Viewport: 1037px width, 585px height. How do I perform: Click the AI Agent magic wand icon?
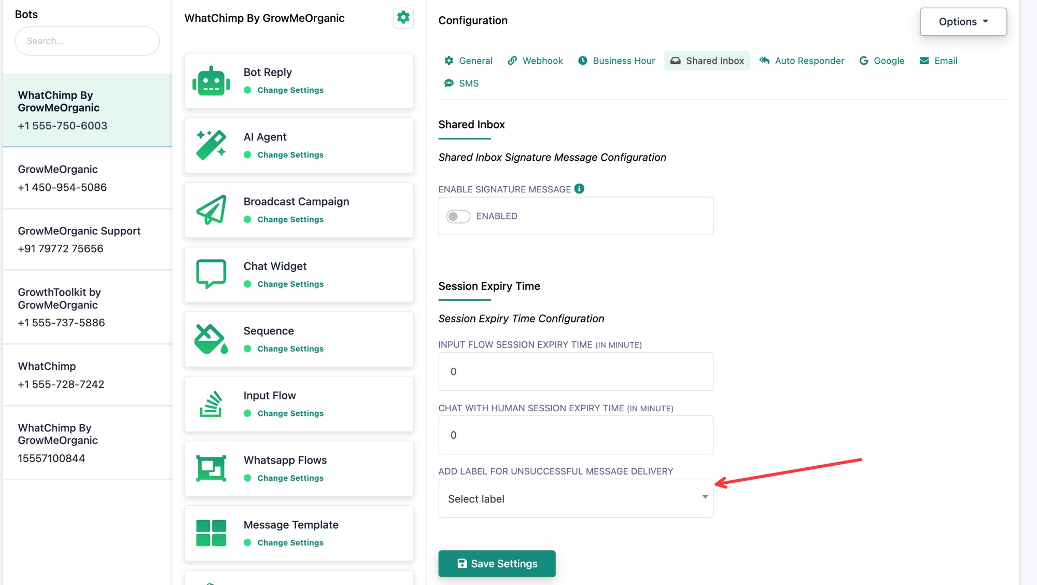(x=211, y=145)
